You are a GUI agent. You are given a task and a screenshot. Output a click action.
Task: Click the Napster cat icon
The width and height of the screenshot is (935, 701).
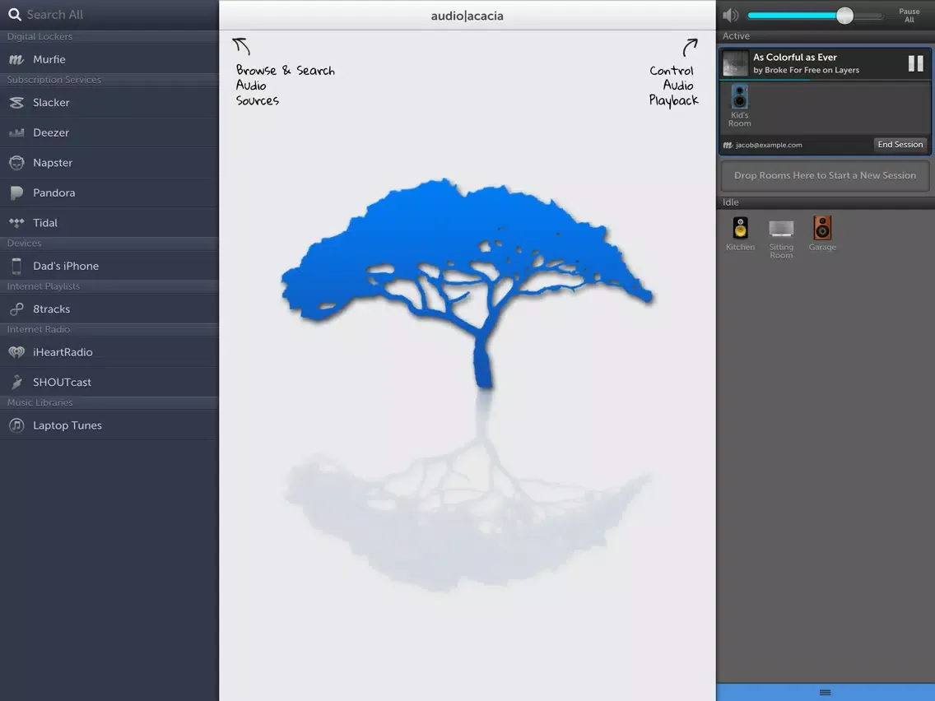pos(16,163)
